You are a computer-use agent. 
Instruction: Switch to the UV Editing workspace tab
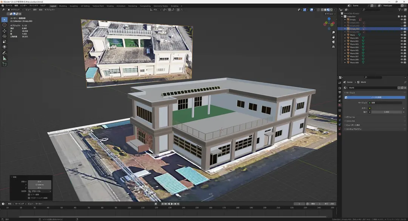tap(85, 6)
